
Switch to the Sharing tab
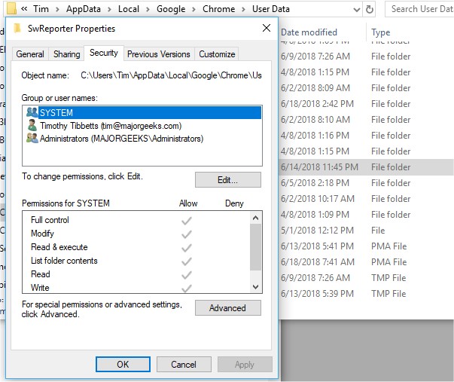coord(66,54)
